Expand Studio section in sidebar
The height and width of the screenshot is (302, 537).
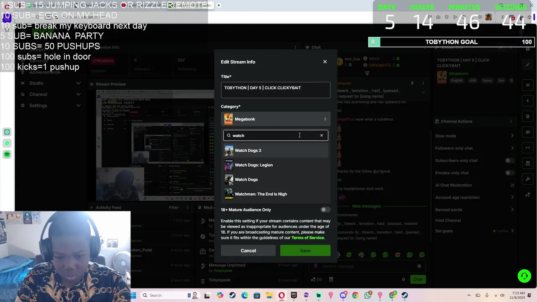[x=78, y=83]
